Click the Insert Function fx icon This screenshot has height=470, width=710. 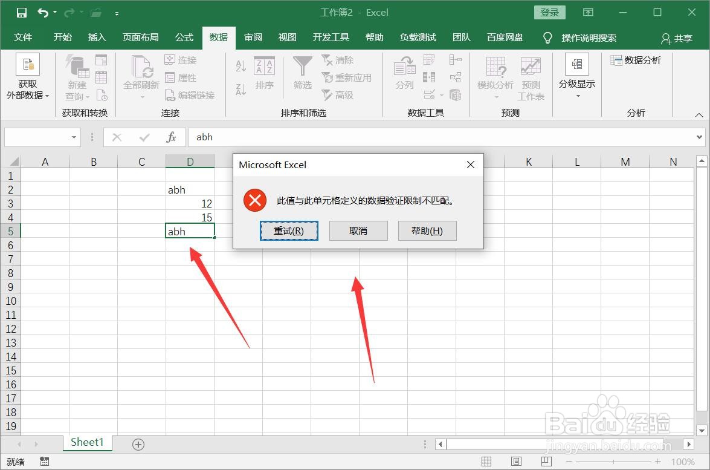pyautogui.click(x=171, y=137)
